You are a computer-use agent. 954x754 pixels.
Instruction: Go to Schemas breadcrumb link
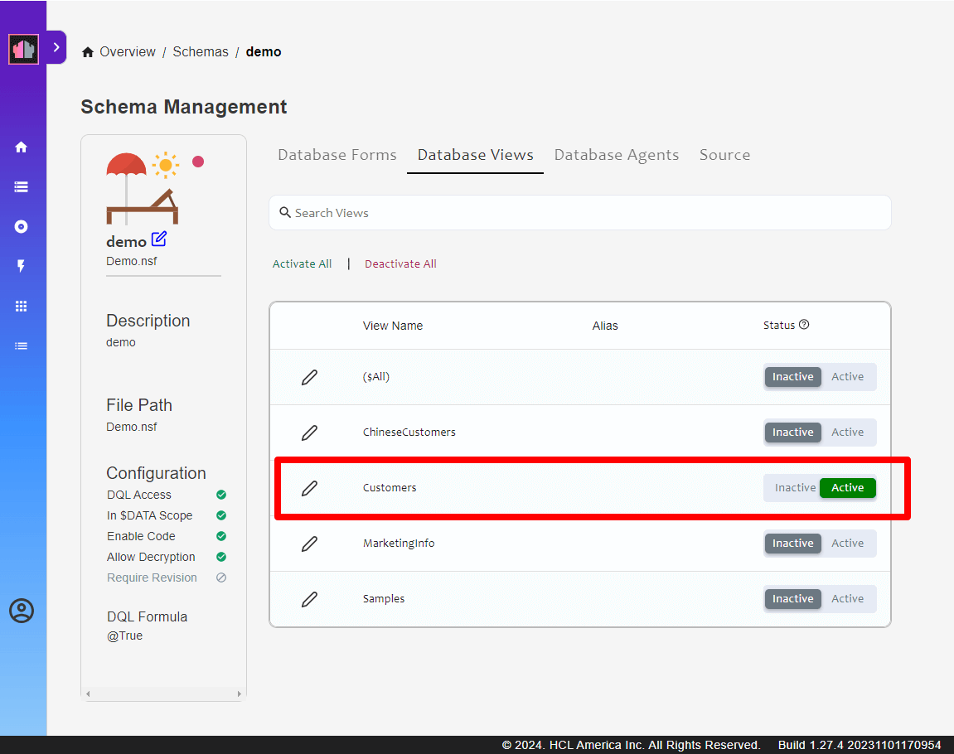(201, 51)
